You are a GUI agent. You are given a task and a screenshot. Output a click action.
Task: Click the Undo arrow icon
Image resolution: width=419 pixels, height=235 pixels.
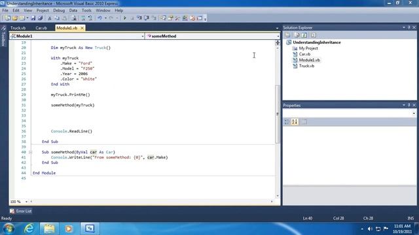tap(100, 18)
